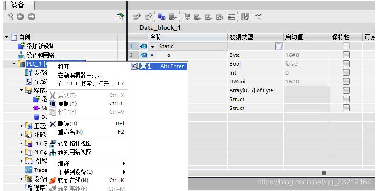The height and width of the screenshot is (191, 376).
Task: Choose 转到在线(N) menu entry
Action: pos(87,180)
